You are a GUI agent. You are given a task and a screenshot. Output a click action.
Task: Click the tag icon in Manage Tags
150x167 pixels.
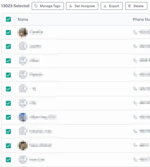[36, 6]
